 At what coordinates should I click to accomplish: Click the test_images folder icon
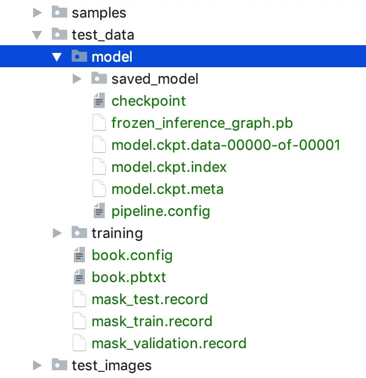[60, 365]
